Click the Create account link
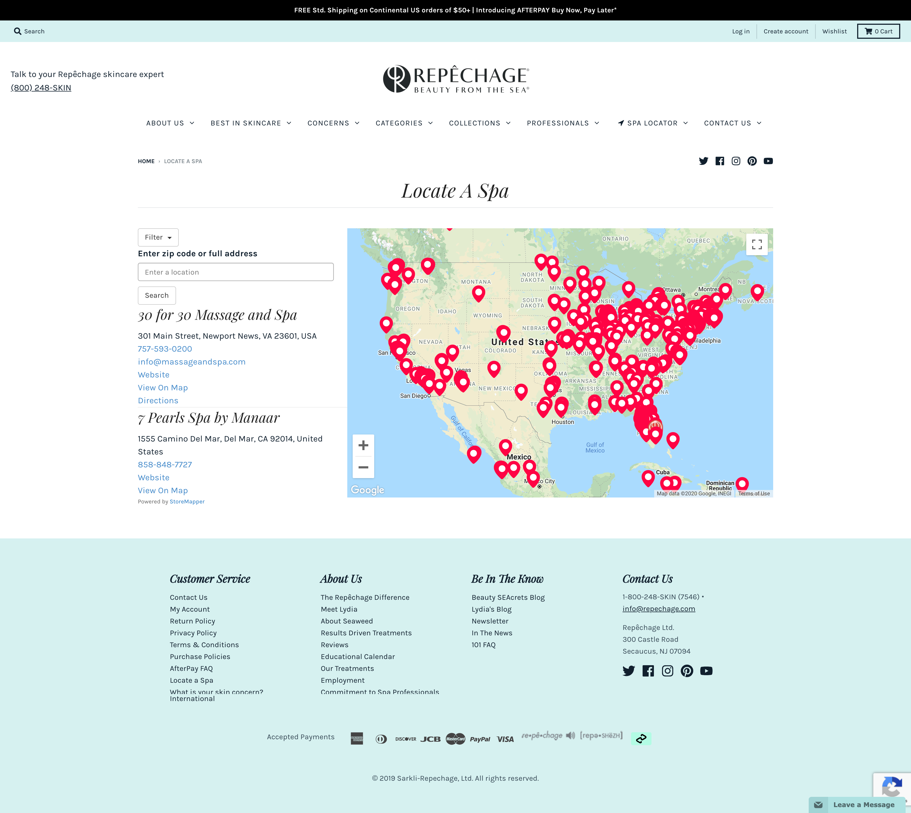Screen dimensions: 911x813 coord(786,31)
